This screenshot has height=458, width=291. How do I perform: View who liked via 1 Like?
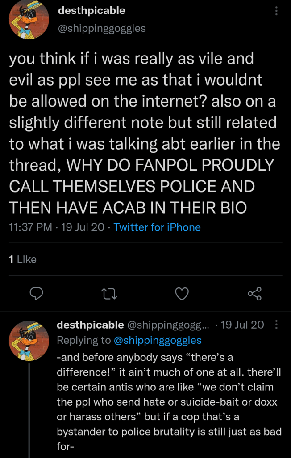(23, 259)
